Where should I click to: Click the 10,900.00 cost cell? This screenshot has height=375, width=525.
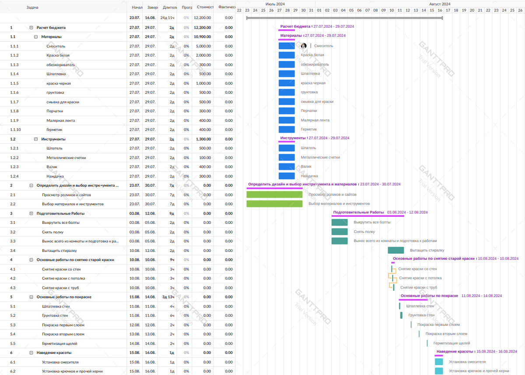click(202, 37)
